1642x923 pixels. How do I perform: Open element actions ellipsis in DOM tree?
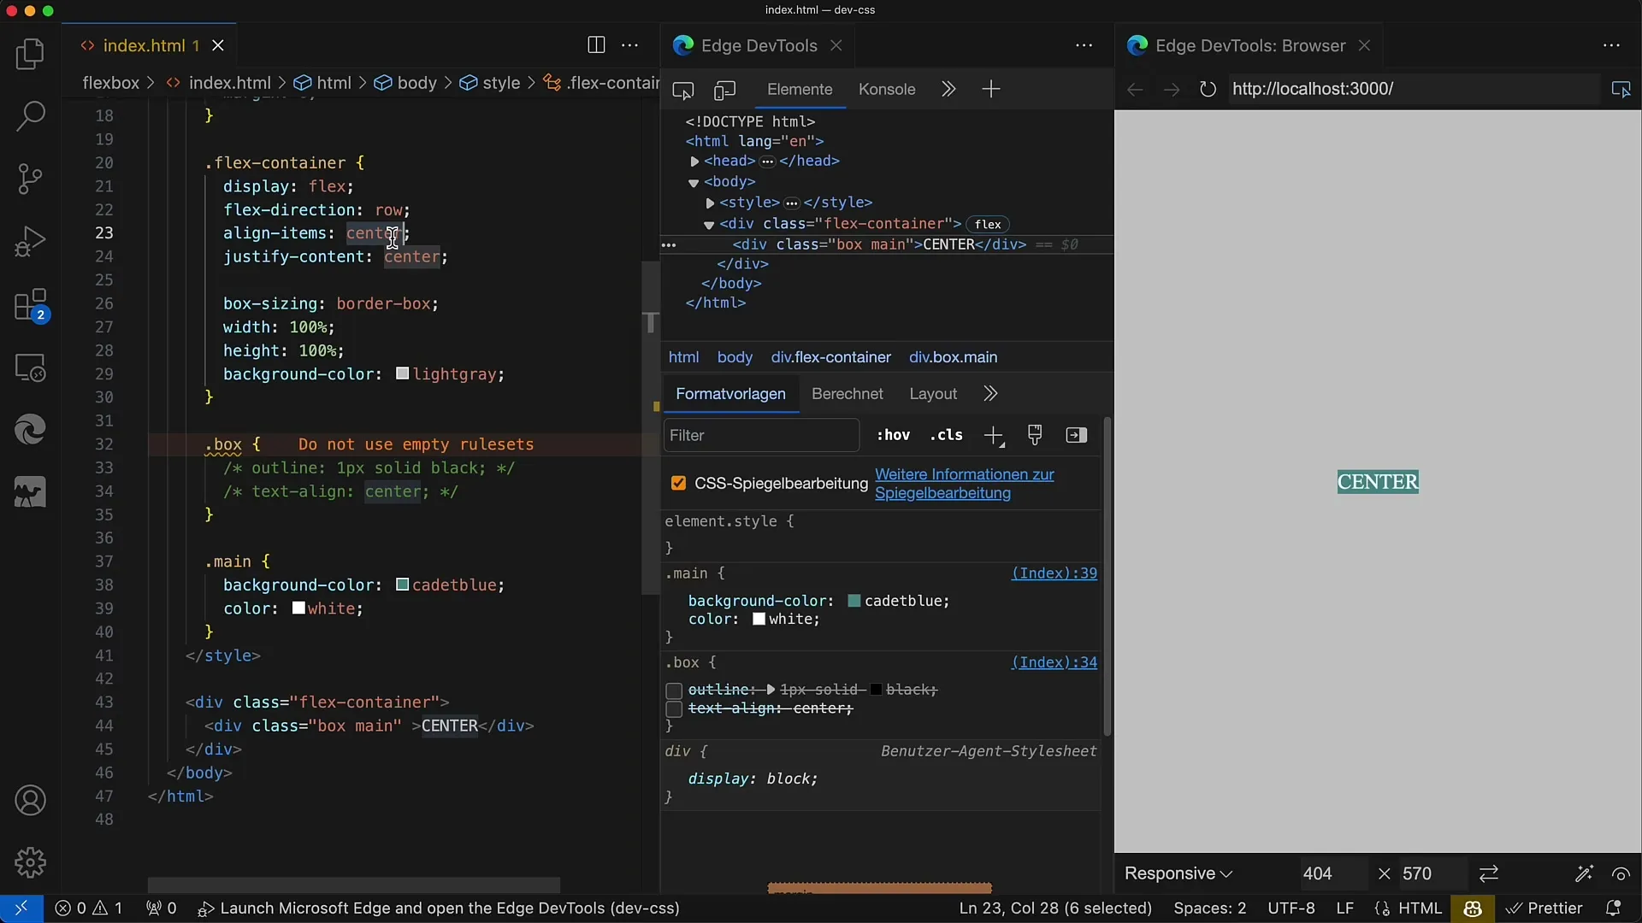click(x=669, y=245)
